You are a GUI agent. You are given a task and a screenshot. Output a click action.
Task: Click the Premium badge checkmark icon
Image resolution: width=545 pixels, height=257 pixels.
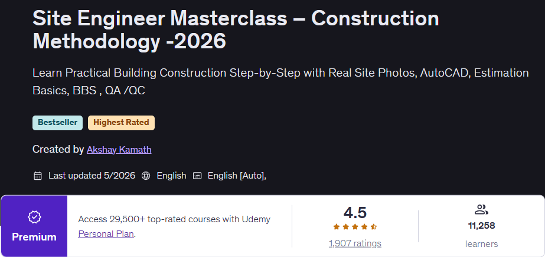pyautogui.click(x=34, y=218)
